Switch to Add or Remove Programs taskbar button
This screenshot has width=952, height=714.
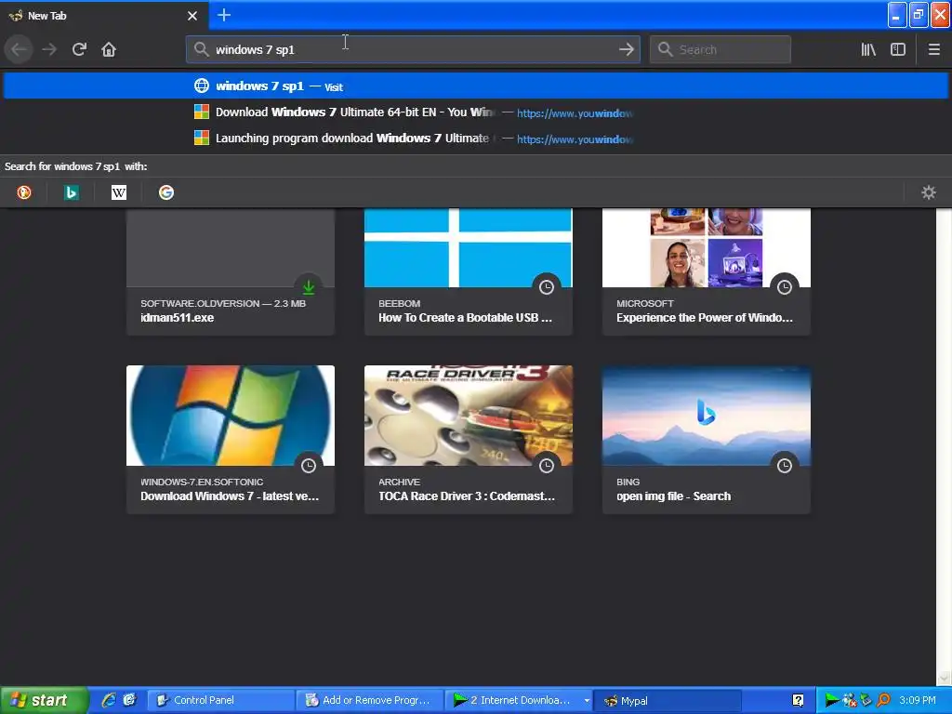coord(370,700)
